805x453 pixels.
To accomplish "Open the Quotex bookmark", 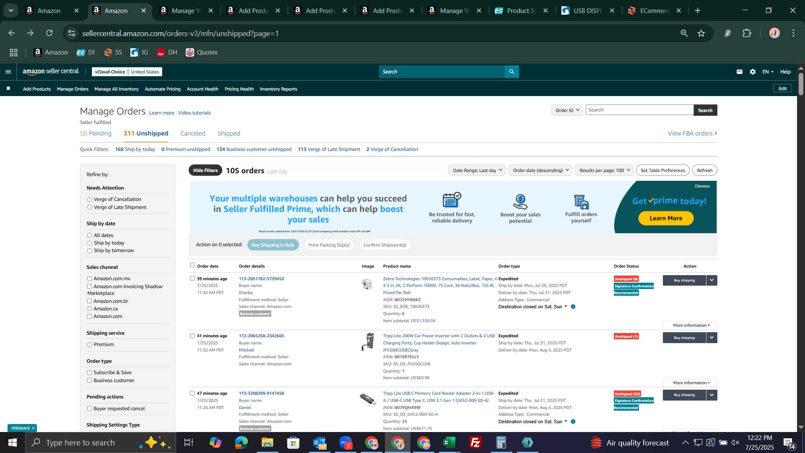I will tap(202, 52).
